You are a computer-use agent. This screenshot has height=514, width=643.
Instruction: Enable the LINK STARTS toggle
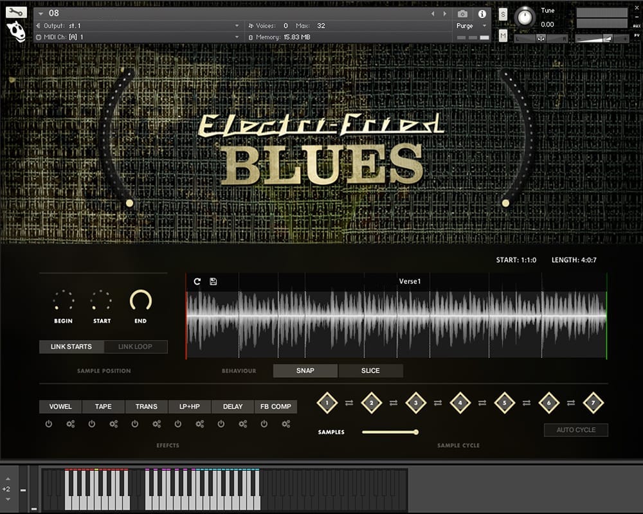(71, 347)
